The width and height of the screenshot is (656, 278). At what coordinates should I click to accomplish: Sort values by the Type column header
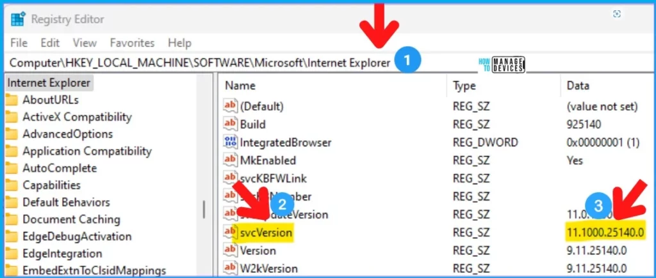click(x=464, y=86)
